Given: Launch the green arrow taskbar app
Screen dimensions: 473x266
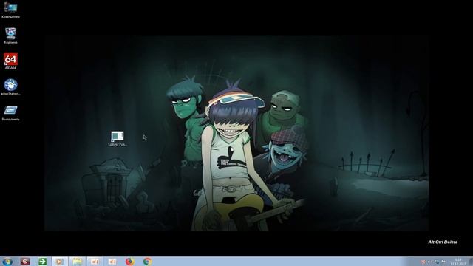Looking at the screenshot, I should 42,262.
